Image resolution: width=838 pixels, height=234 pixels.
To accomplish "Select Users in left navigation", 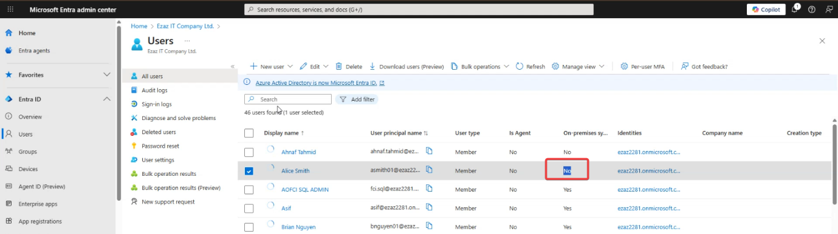I will 26,134.
